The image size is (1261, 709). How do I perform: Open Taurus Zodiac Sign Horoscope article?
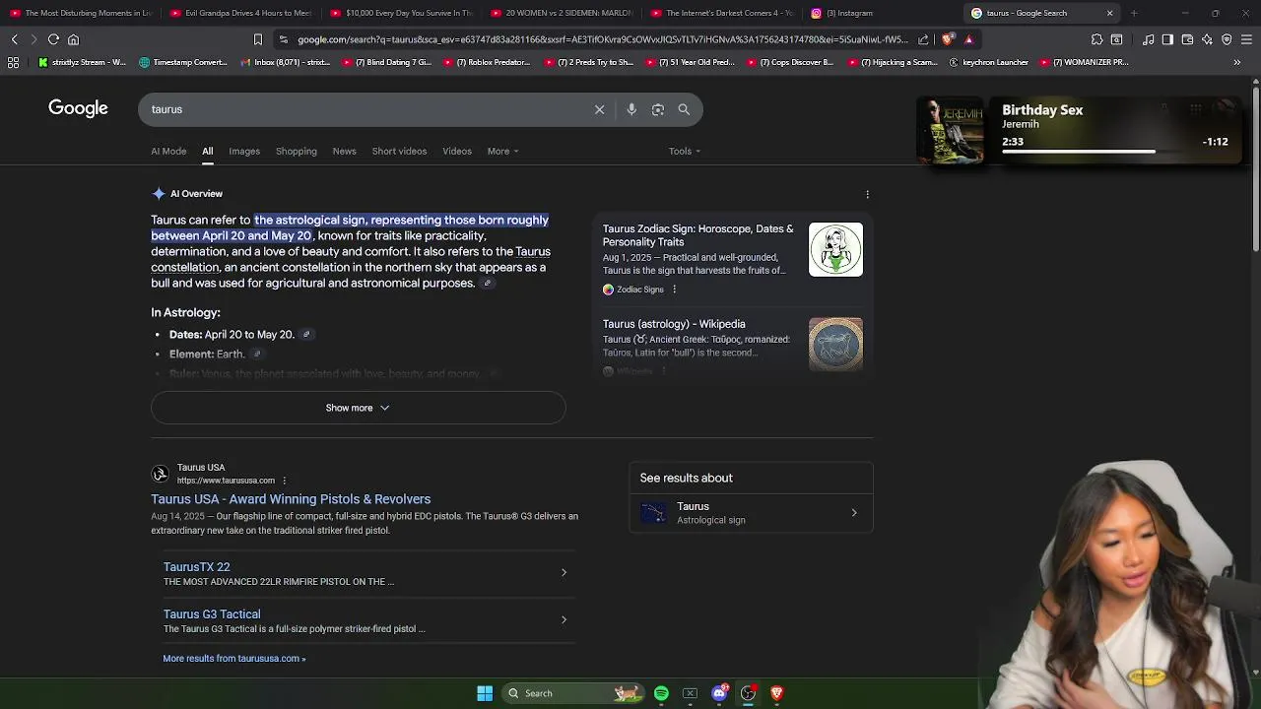697,235
